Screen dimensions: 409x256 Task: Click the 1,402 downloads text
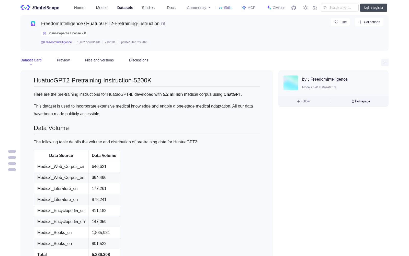click(89, 42)
